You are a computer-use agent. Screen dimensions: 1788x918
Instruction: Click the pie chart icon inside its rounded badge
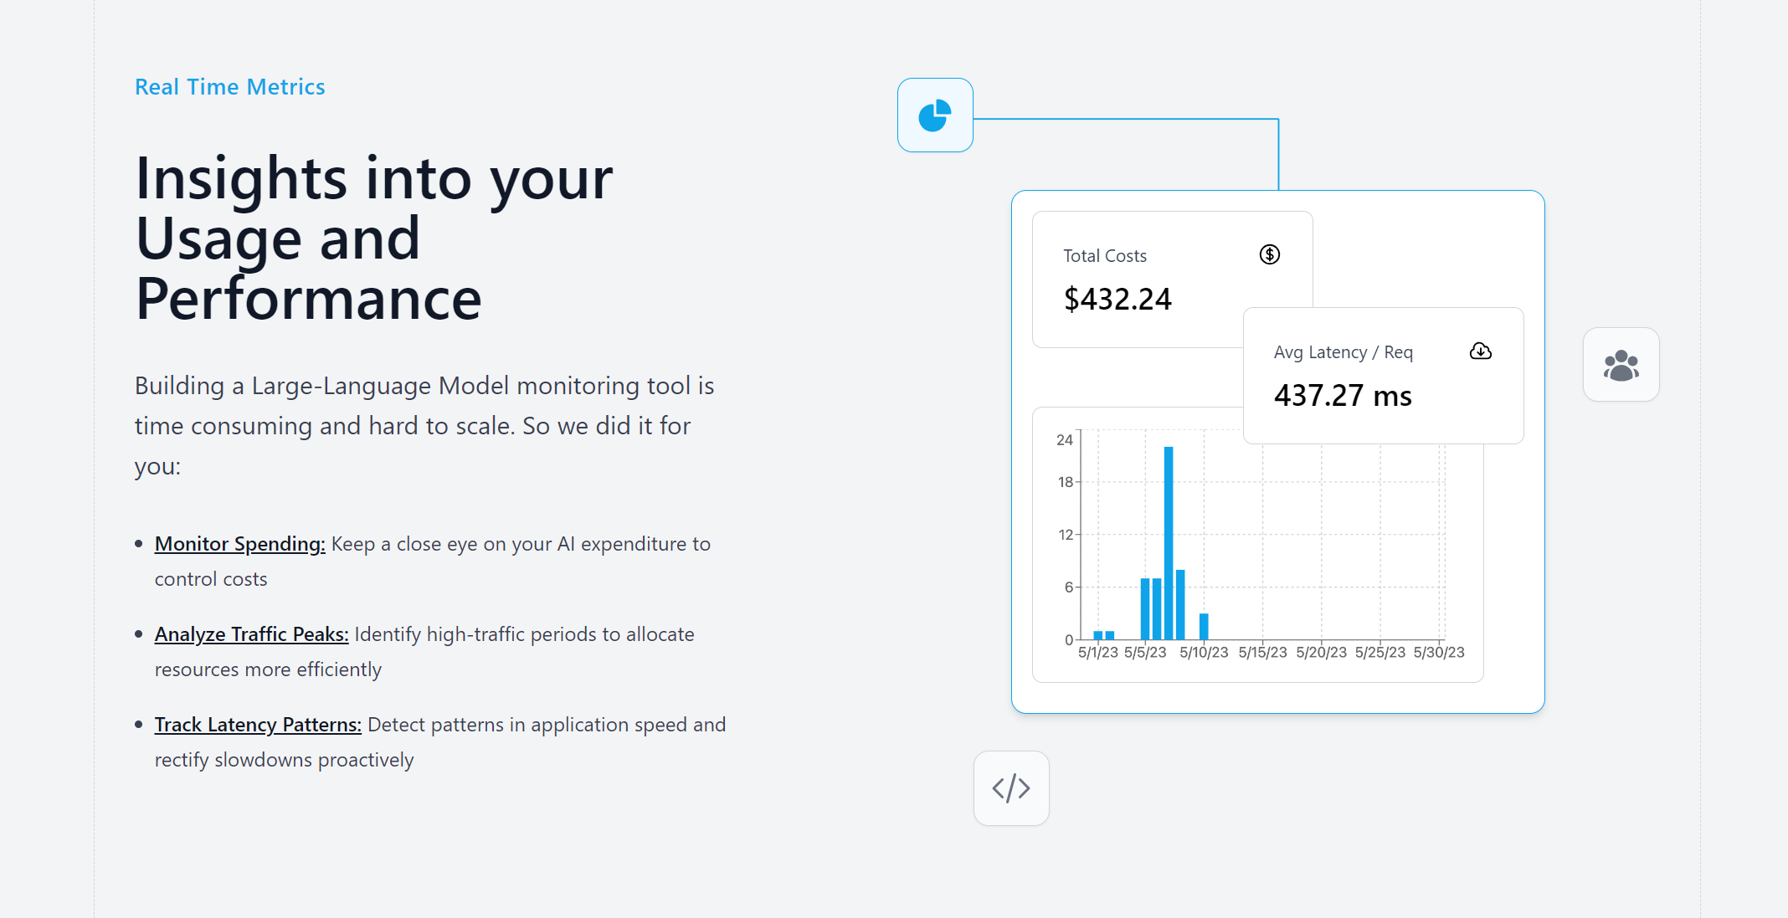935,115
